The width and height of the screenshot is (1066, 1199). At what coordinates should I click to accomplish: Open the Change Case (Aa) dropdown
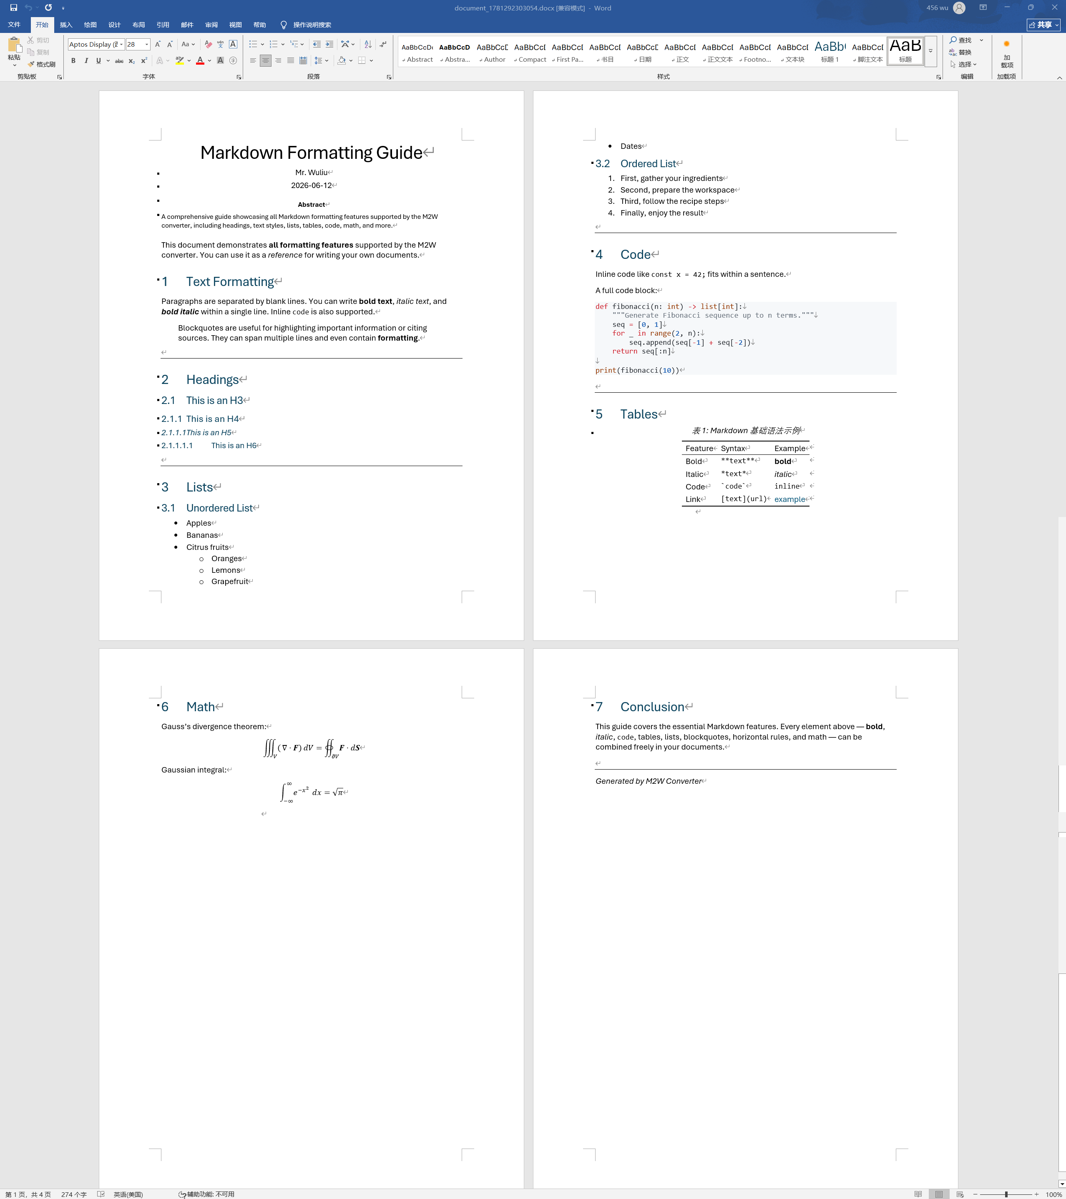(188, 45)
